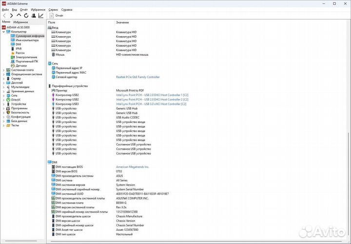Viewport: 351px width, 244px height.
Task: Open the Вид menu
Action: coord(14,10)
